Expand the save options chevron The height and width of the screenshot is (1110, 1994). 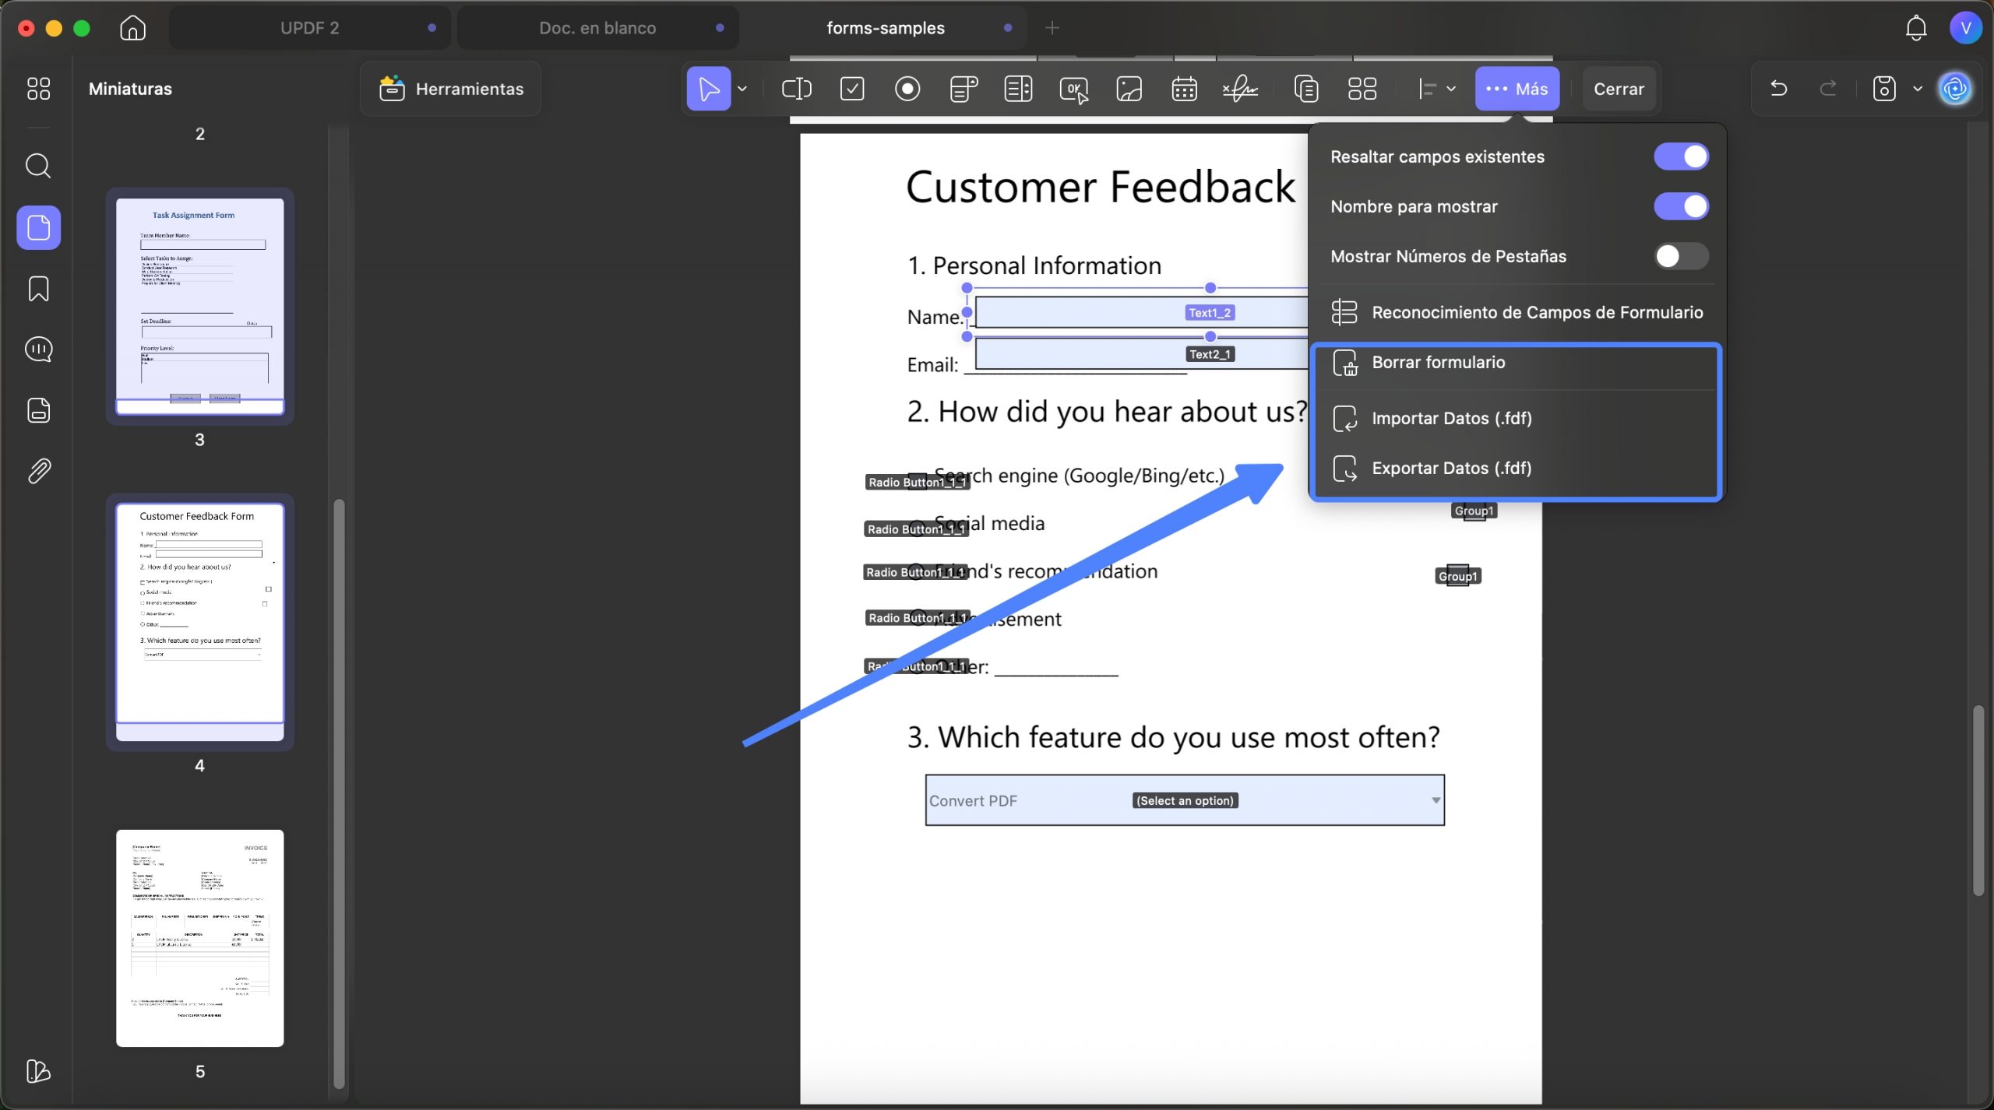pos(1918,89)
